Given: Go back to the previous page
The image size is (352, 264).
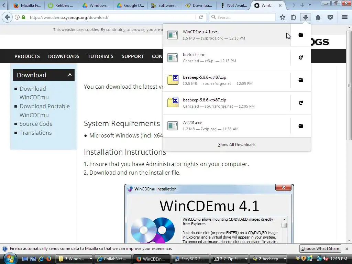Looking at the screenshot, I should [x=7, y=17].
